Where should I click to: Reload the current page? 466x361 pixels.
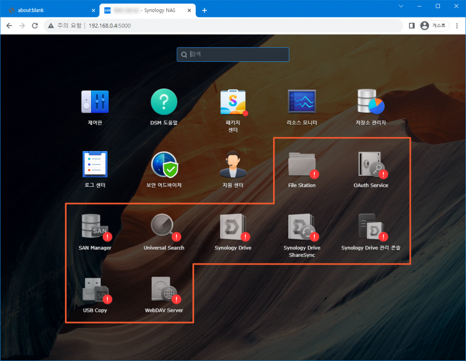[x=35, y=25]
